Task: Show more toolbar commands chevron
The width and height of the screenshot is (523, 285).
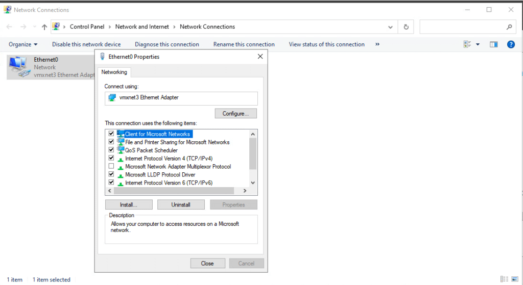Action: (x=377, y=44)
